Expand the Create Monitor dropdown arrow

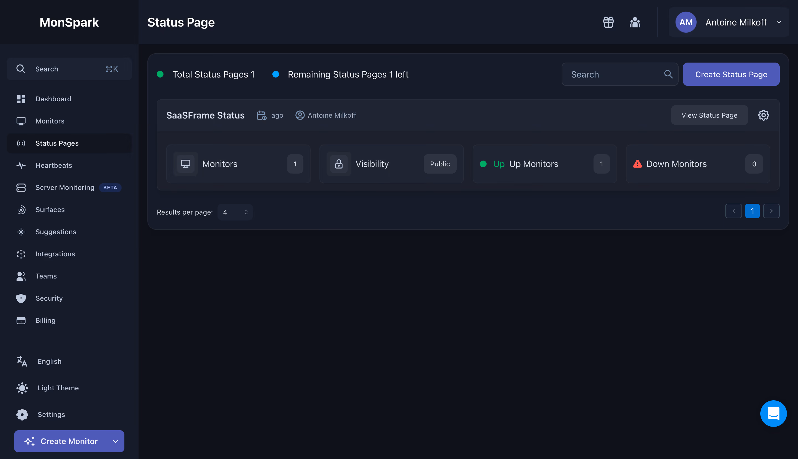(116, 441)
